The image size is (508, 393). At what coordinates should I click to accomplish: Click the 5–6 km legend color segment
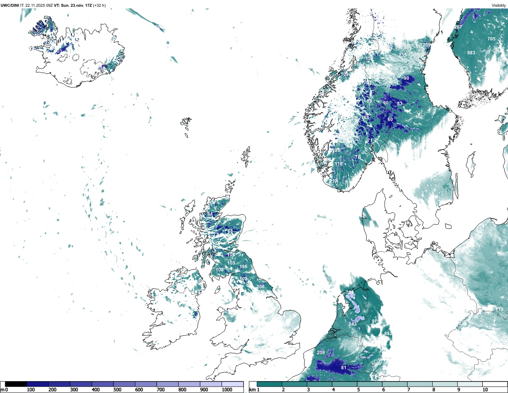[369, 384]
